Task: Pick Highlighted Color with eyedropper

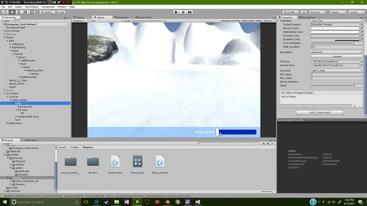Action: pos(362,32)
